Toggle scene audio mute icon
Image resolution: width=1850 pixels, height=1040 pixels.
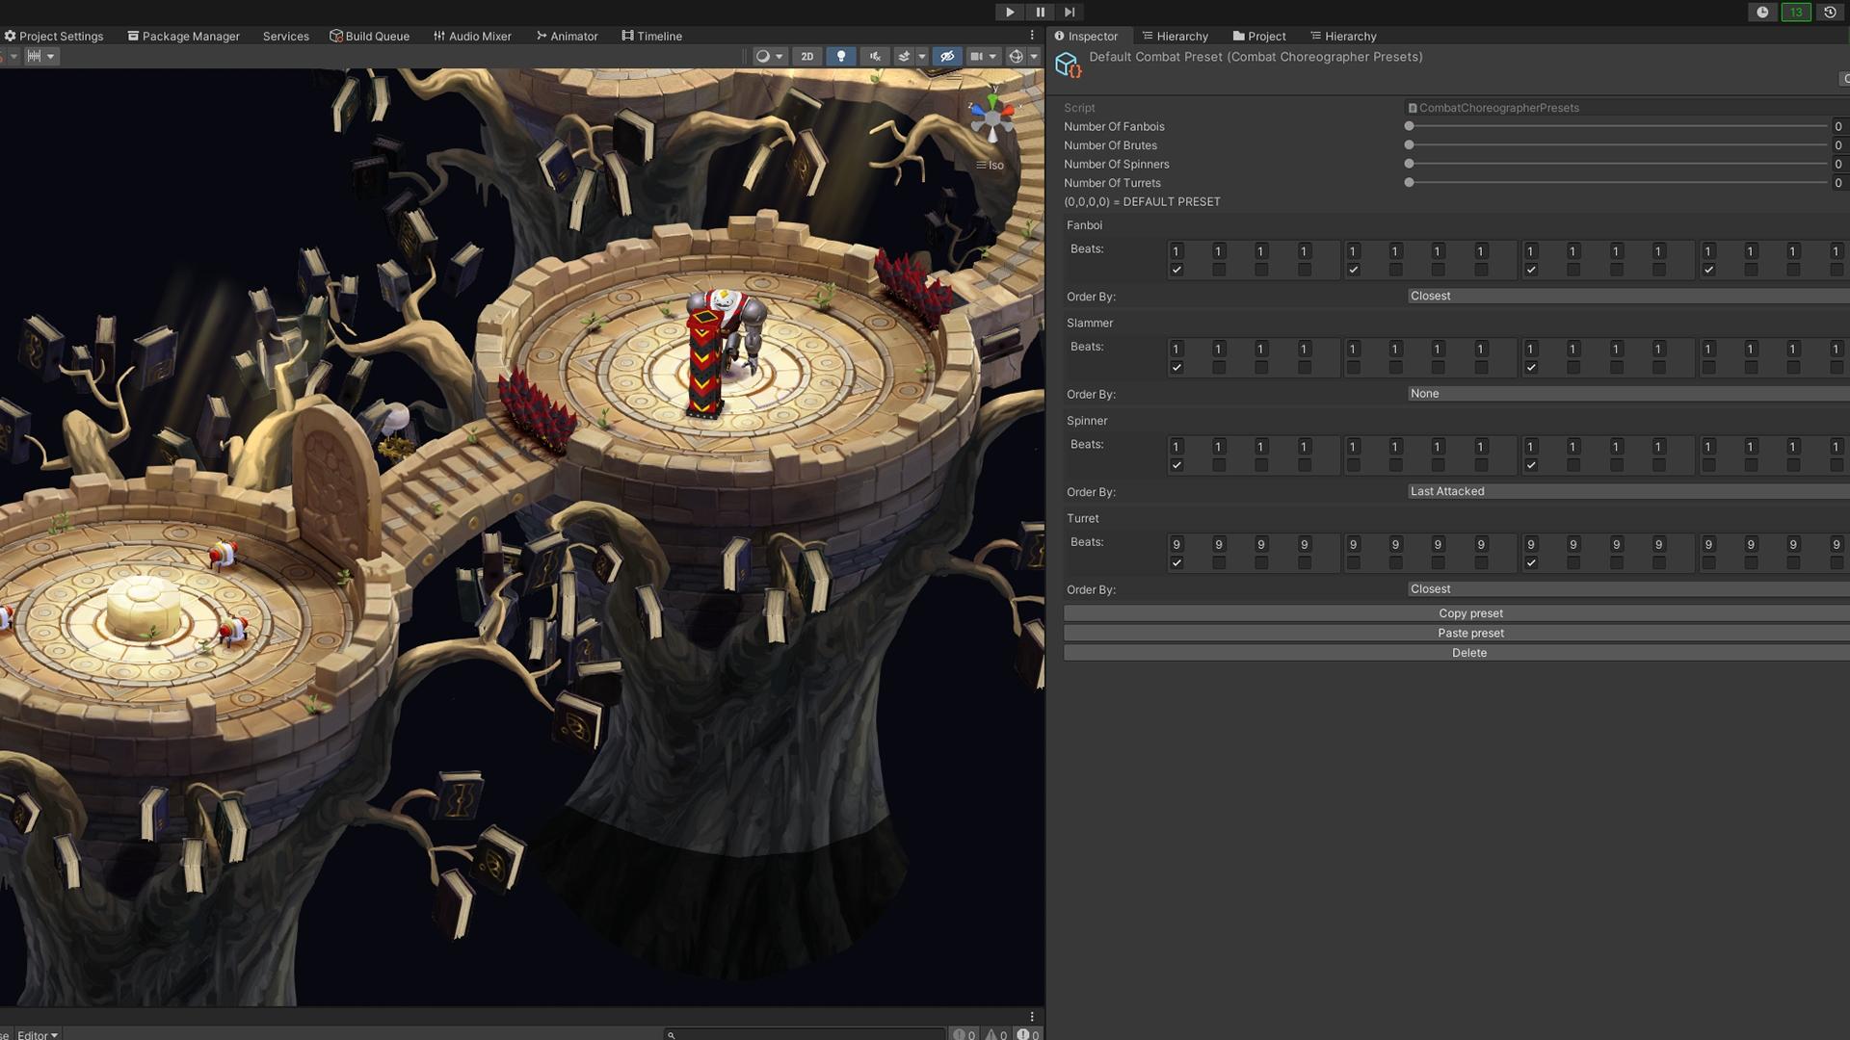(x=875, y=57)
